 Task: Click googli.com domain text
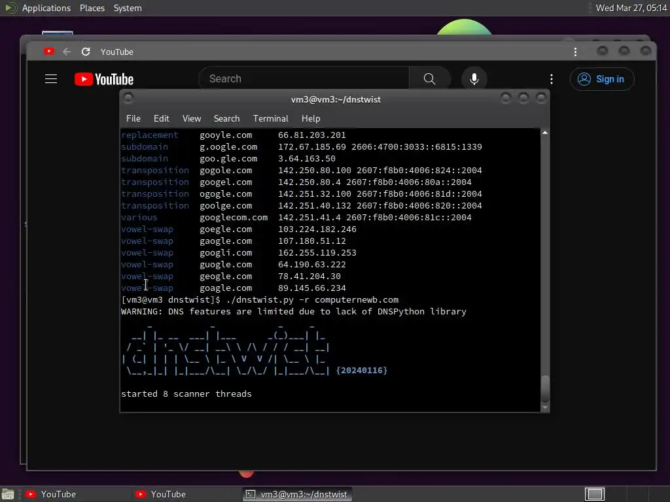click(226, 253)
